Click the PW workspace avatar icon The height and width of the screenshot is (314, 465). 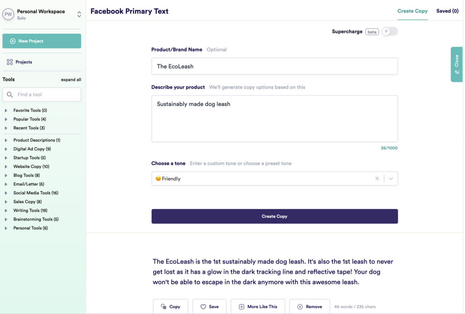click(8, 15)
